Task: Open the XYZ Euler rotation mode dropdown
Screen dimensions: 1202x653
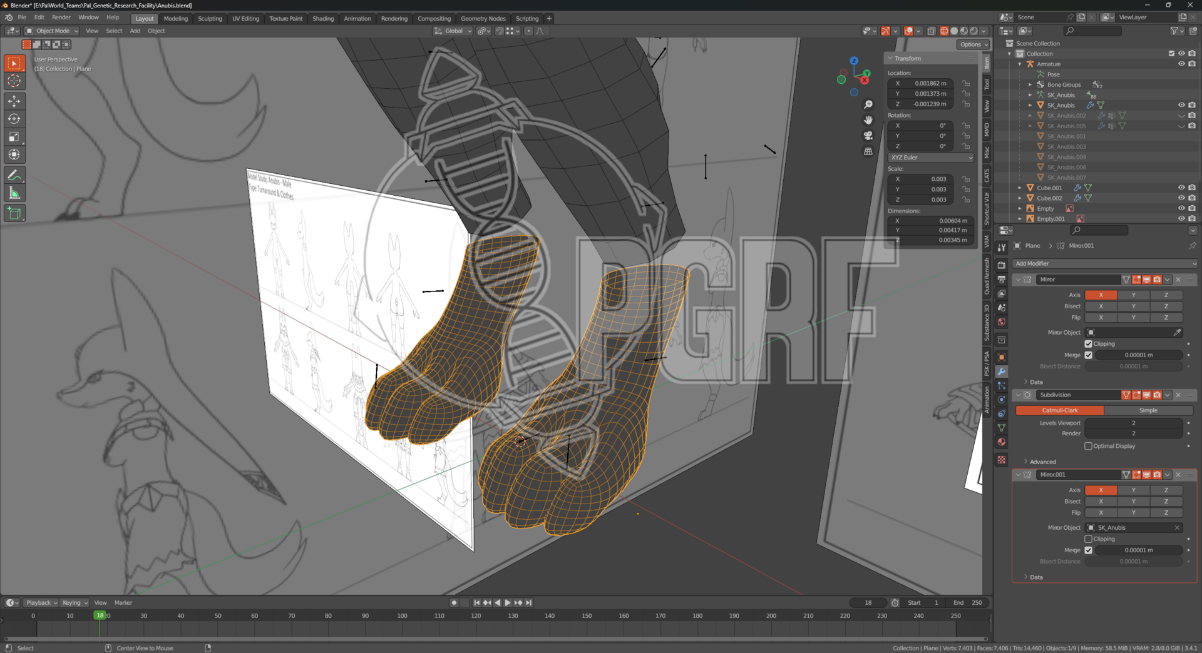Action: tap(931, 158)
